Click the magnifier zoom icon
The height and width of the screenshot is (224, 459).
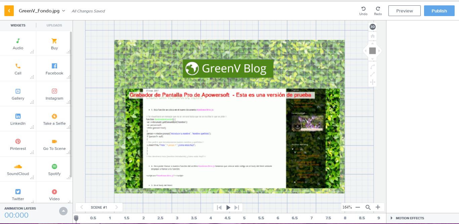click(368, 207)
